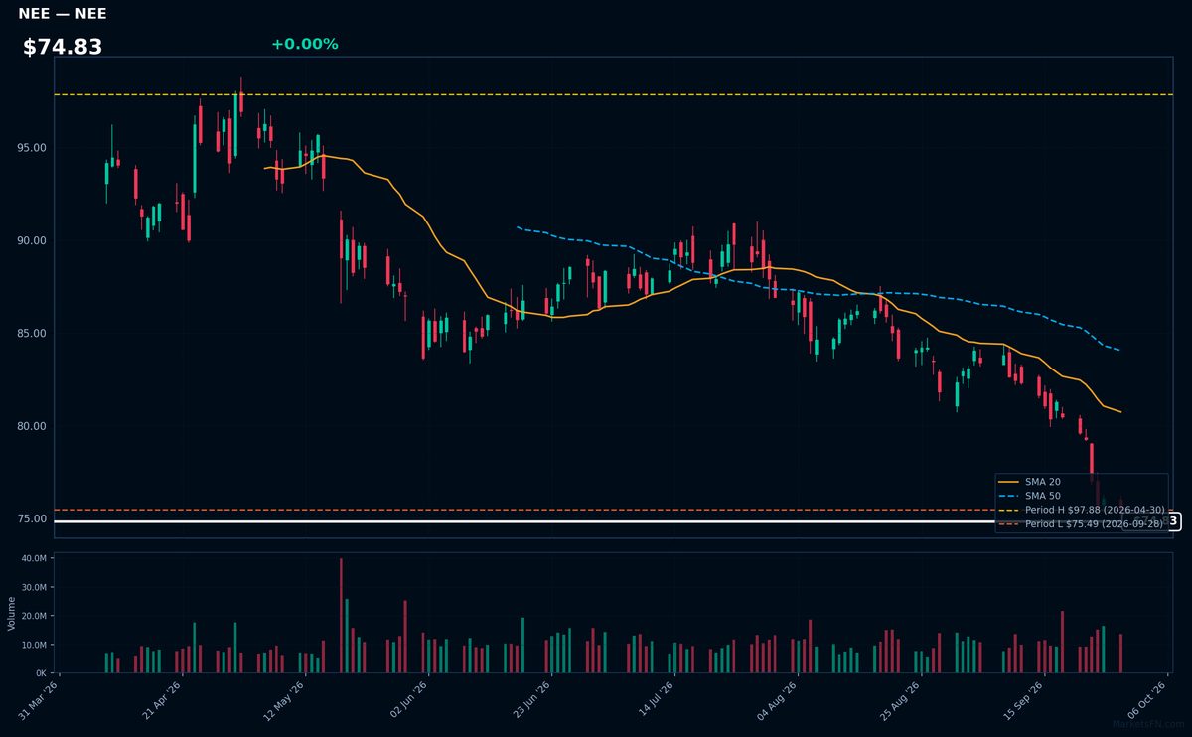Click the 10.0M volume axis label
This screenshot has height=737, width=1192.
(34, 645)
